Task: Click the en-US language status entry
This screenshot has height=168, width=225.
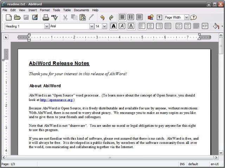Action: (x=215, y=164)
